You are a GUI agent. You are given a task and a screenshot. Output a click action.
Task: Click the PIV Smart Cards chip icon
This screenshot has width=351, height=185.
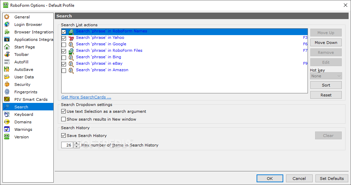[x=7, y=99]
